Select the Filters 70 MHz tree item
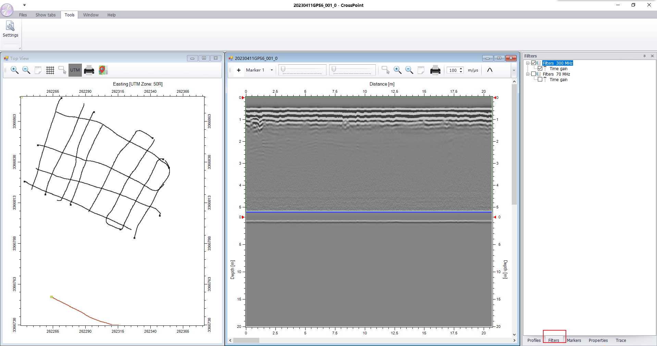The width and height of the screenshot is (657, 346). 556,74
